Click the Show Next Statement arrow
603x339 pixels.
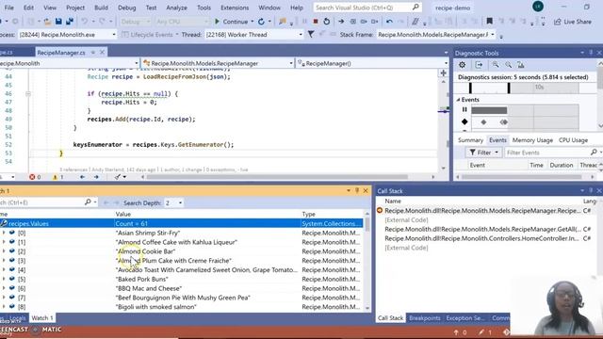point(341,22)
